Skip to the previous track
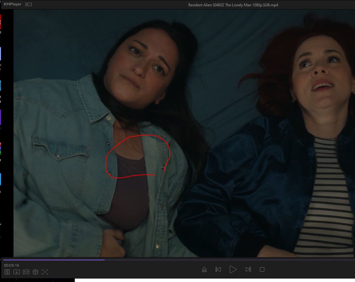Screen dimensions: 355x282 [218, 269]
